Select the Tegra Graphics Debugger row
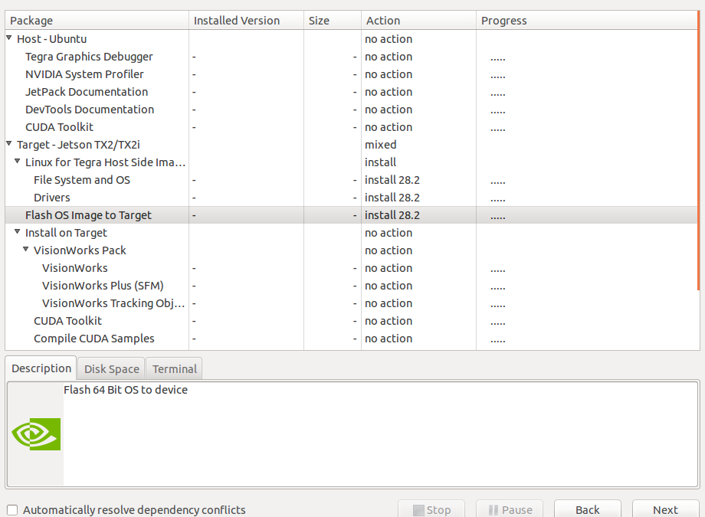 coord(89,57)
